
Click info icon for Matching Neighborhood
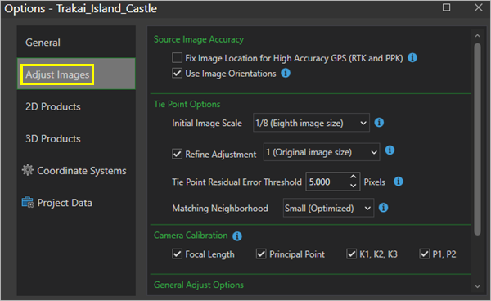[383, 208]
